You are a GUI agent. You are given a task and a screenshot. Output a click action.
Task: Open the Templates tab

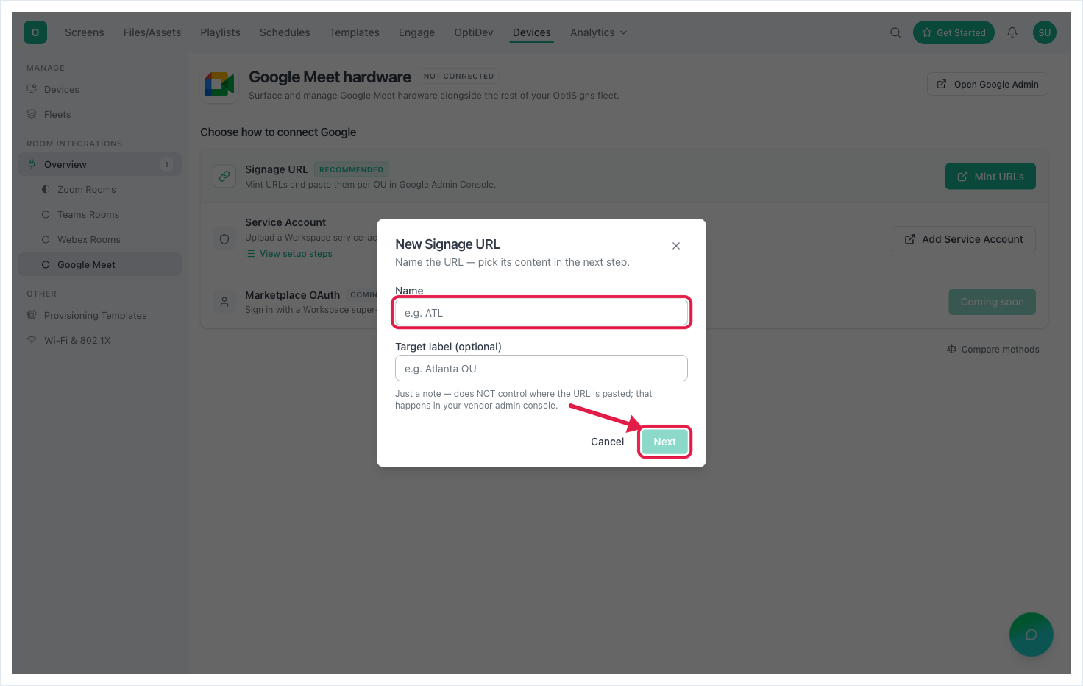pyautogui.click(x=355, y=32)
